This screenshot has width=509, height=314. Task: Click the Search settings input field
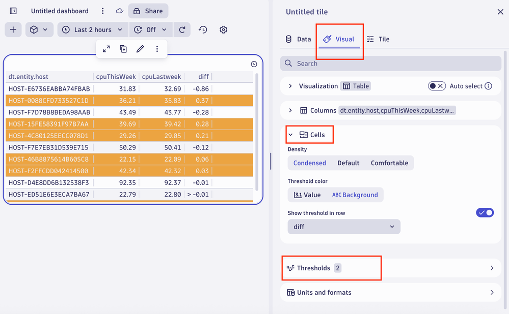click(390, 64)
